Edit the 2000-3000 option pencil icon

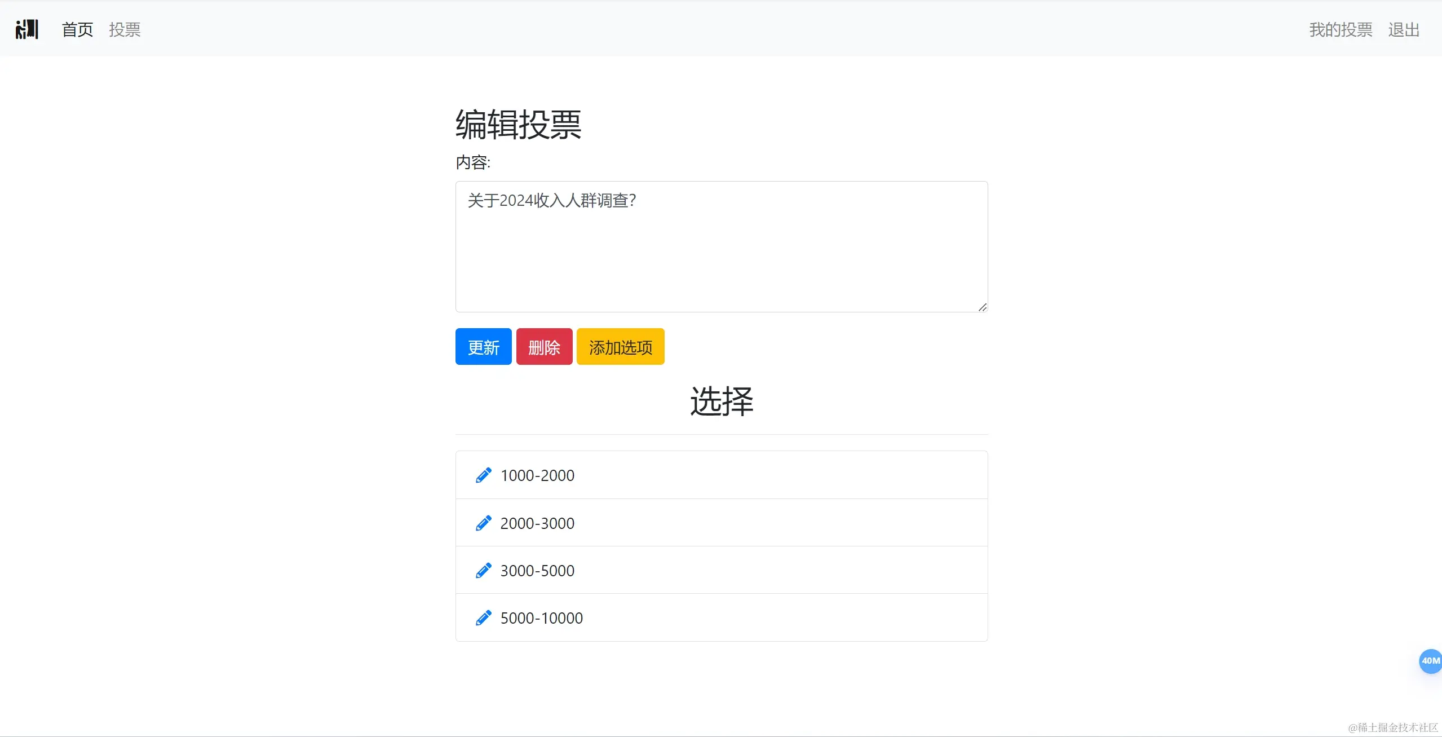[x=483, y=523]
